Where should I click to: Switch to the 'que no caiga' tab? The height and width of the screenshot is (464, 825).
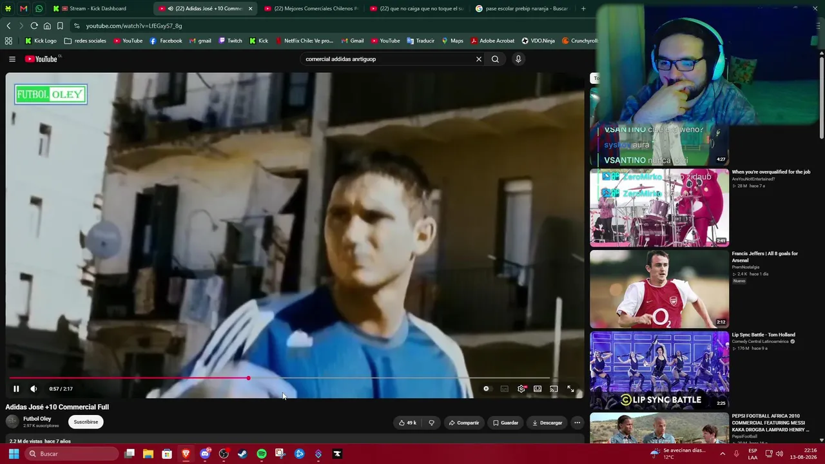(416, 8)
